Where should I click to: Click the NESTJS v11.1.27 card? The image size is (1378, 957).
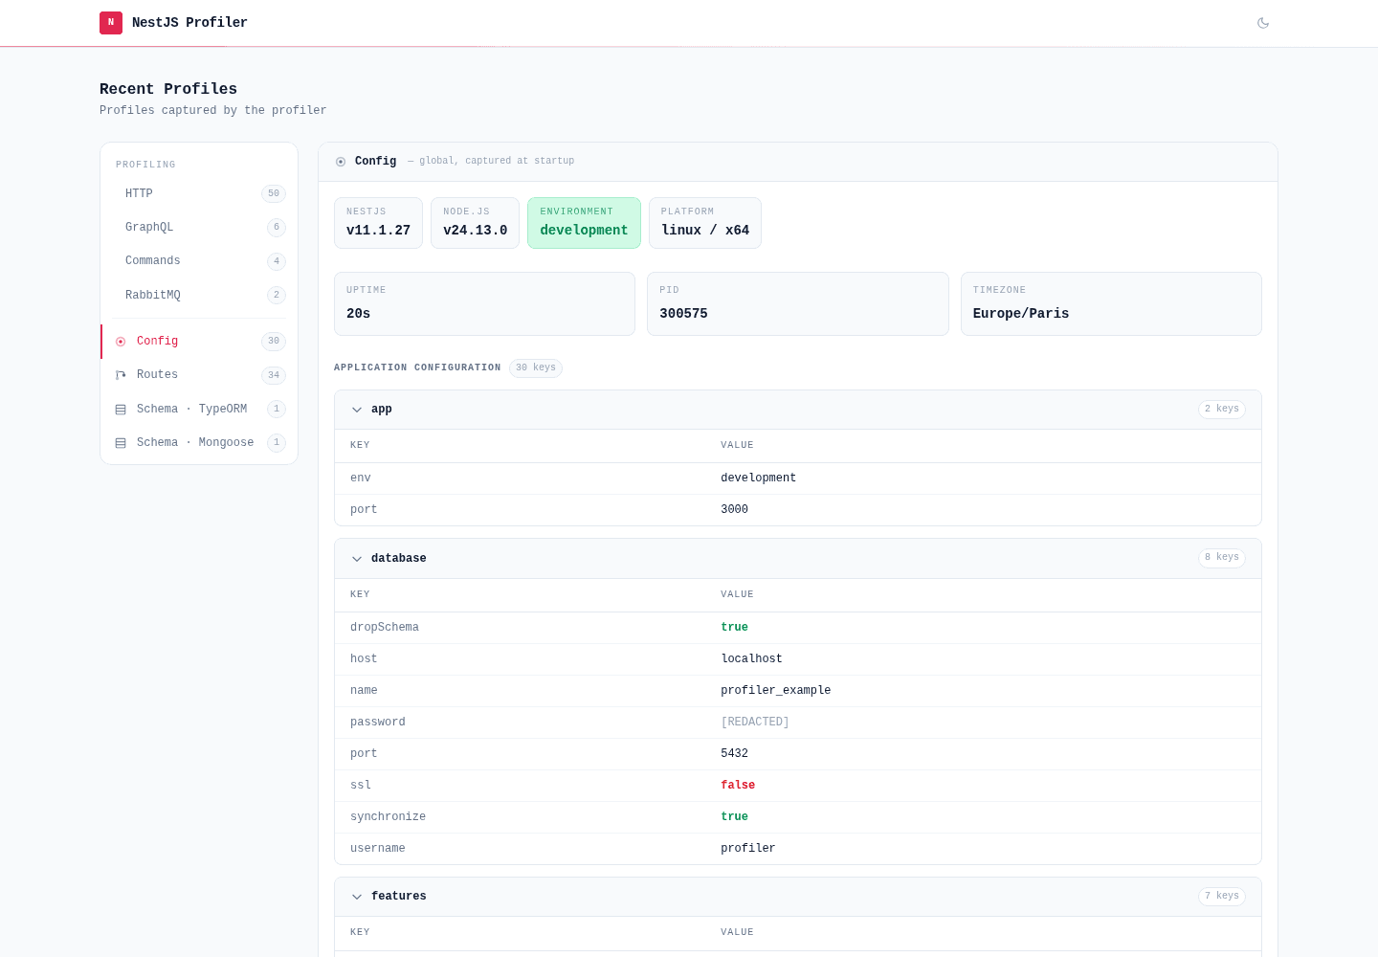(378, 223)
